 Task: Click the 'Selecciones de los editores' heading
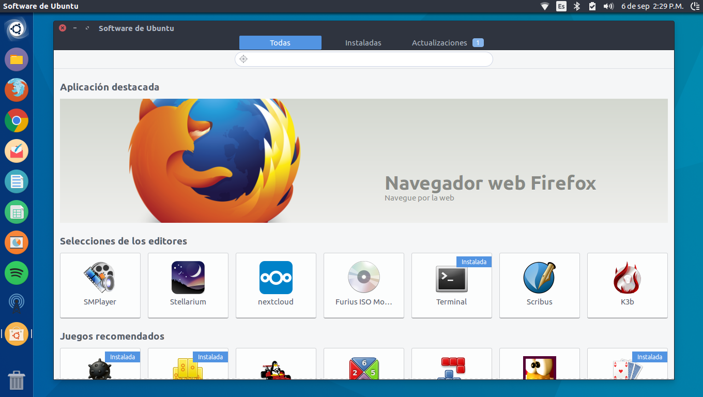tap(124, 241)
